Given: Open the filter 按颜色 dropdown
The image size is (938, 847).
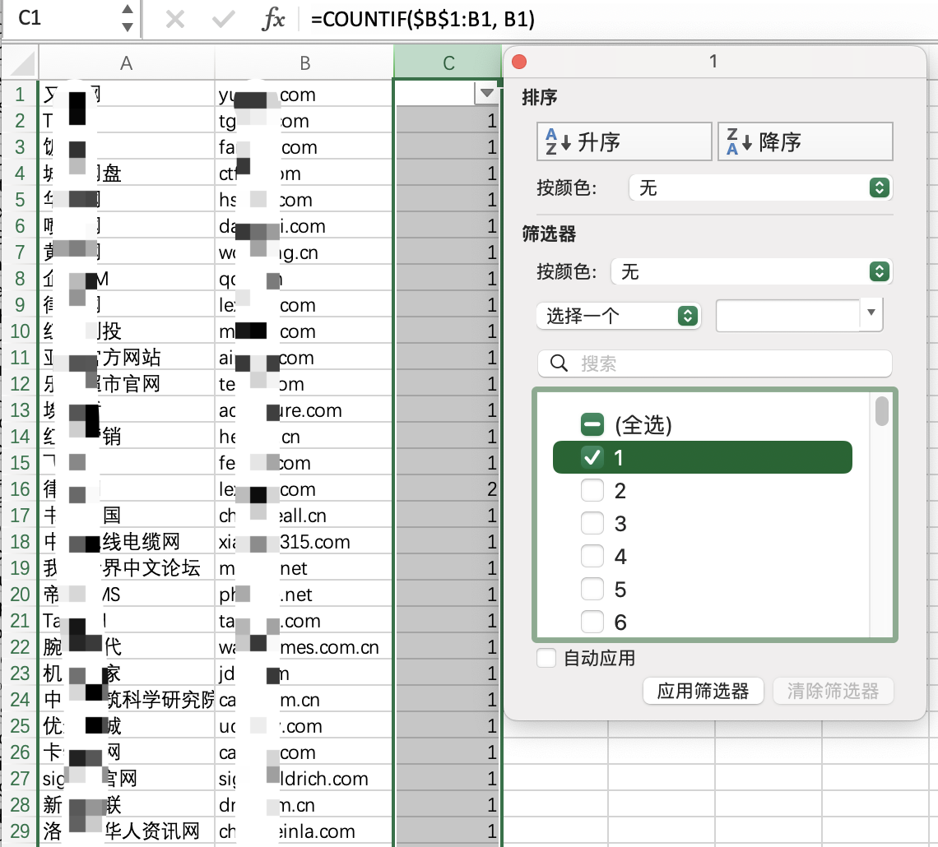Looking at the screenshot, I should [x=751, y=271].
